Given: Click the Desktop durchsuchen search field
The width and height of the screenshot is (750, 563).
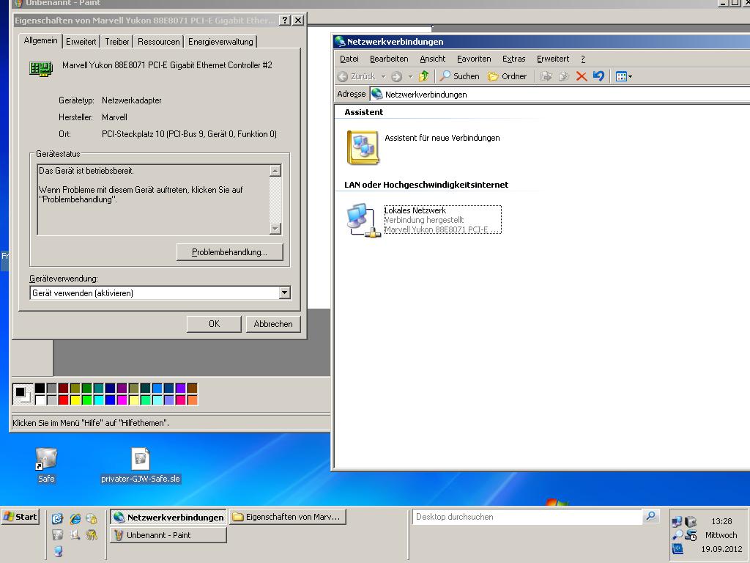Looking at the screenshot, I should click(527, 517).
